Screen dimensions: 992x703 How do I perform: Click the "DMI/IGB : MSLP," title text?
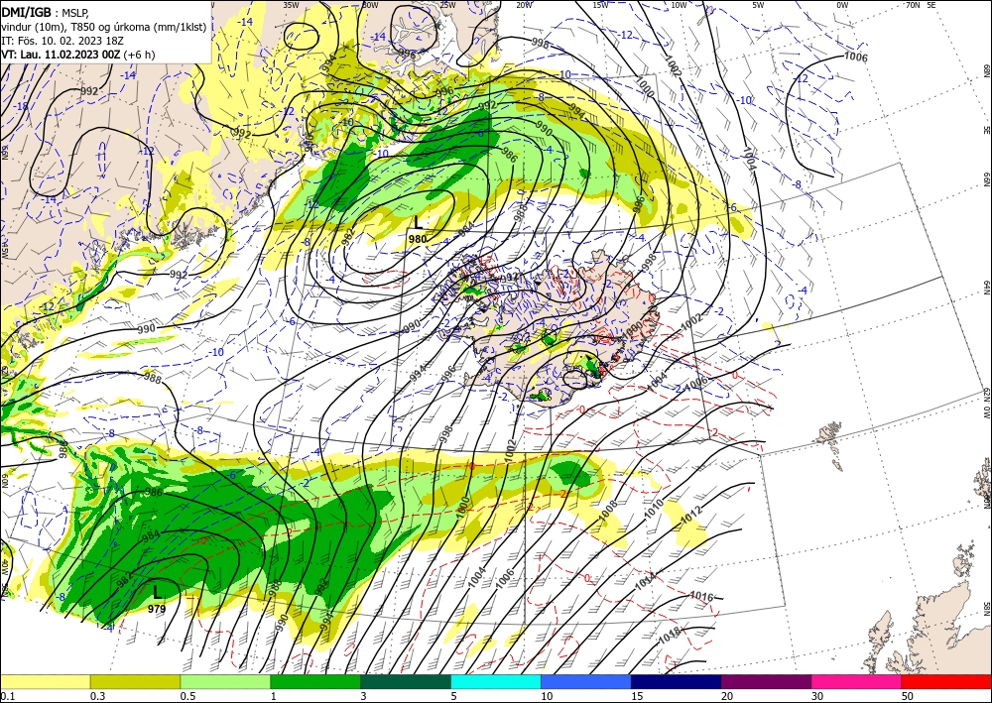point(46,11)
